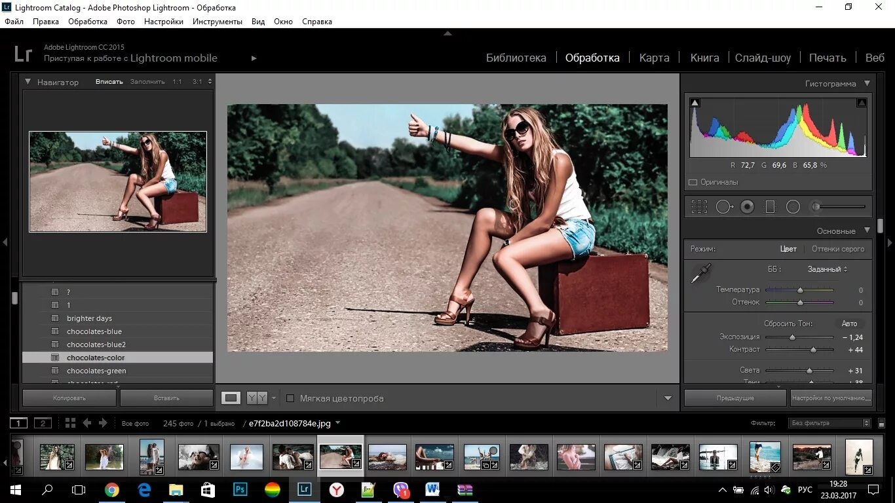The height and width of the screenshot is (503, 895).
Task: Select the Crop Overlay tool
Action: click(x=699, y=207)
